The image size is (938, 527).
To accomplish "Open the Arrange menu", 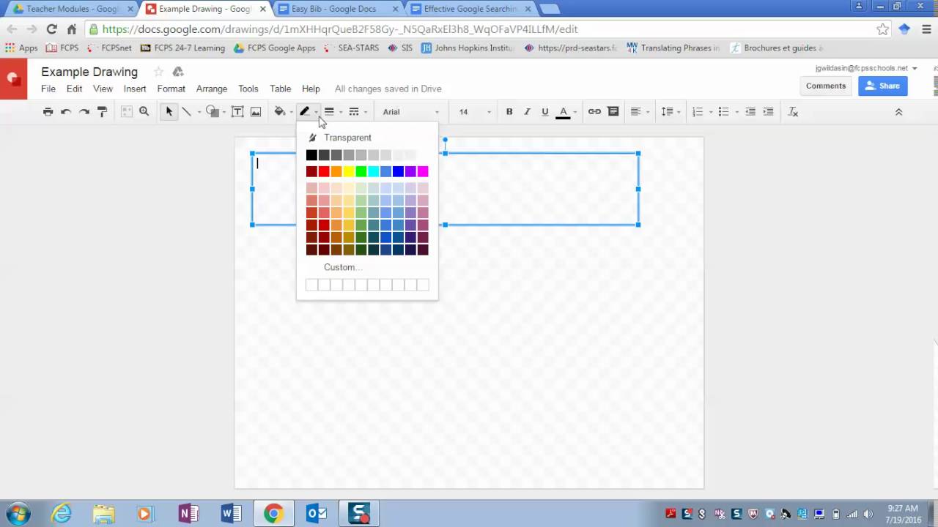I will [x=212, y=89].
